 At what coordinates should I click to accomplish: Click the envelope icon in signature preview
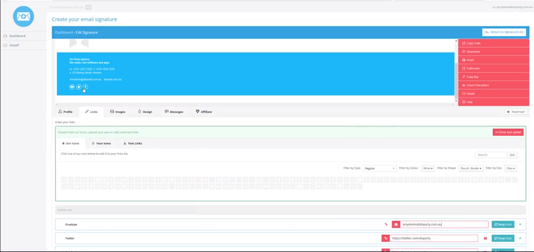(x=72, y=87)
